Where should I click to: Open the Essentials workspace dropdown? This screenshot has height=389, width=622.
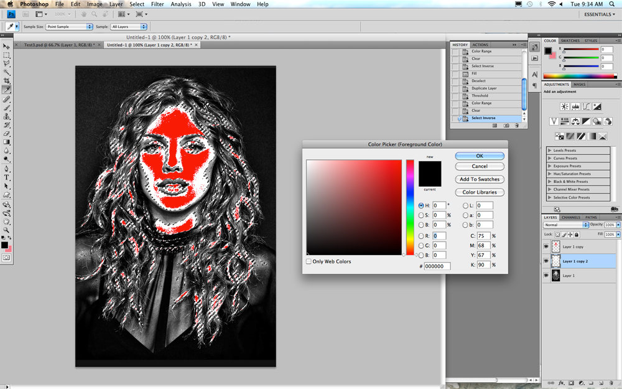coord(600,14)
